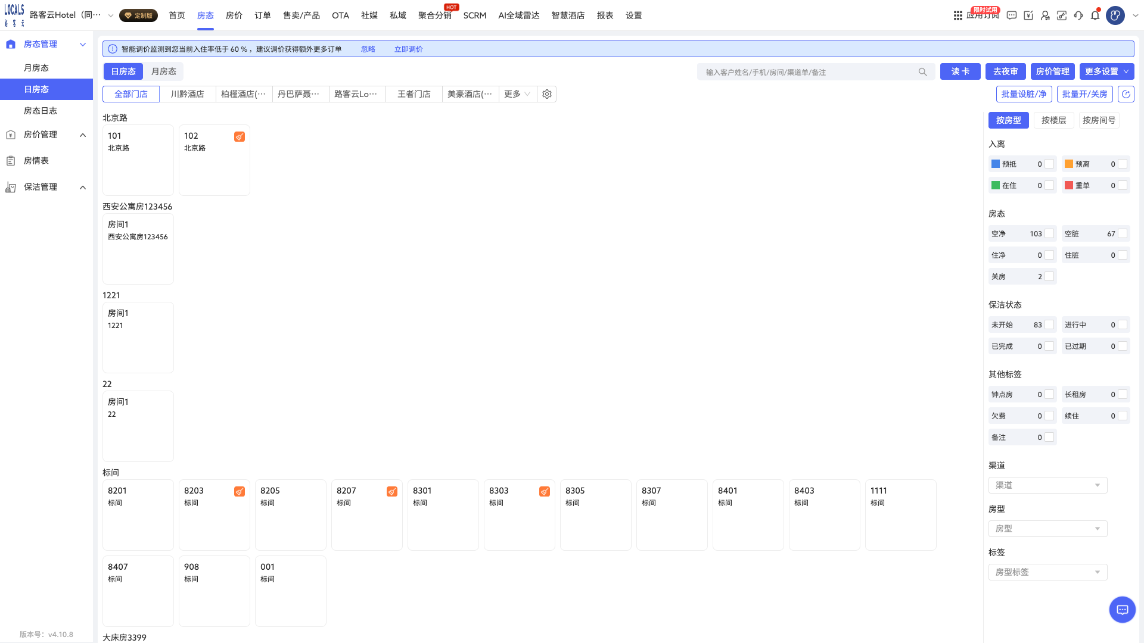Click cleaning icon on room 8207

click(x=392, y=492)
